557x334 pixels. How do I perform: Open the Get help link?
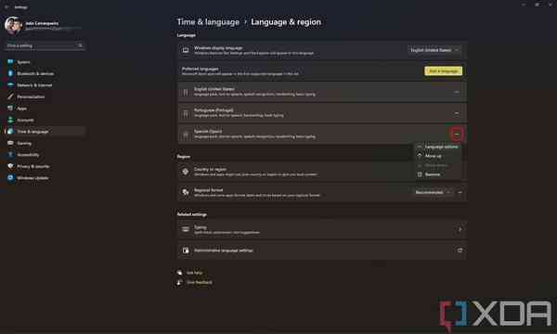194,273
